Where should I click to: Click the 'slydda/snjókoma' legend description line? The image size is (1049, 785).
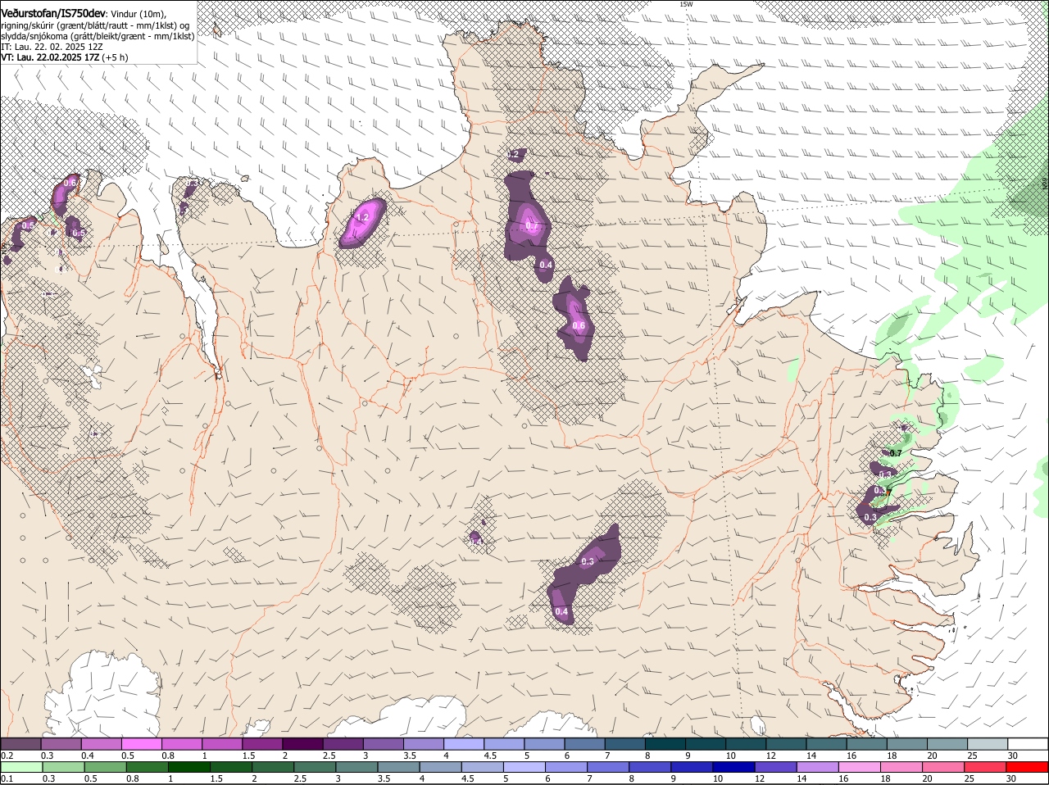[98, 36]
